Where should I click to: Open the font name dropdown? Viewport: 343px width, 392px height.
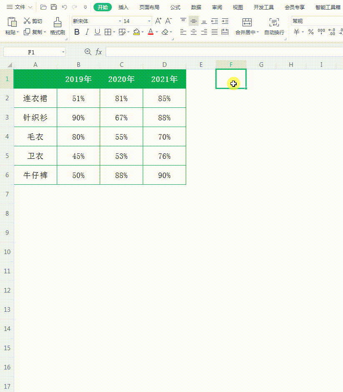120,21
